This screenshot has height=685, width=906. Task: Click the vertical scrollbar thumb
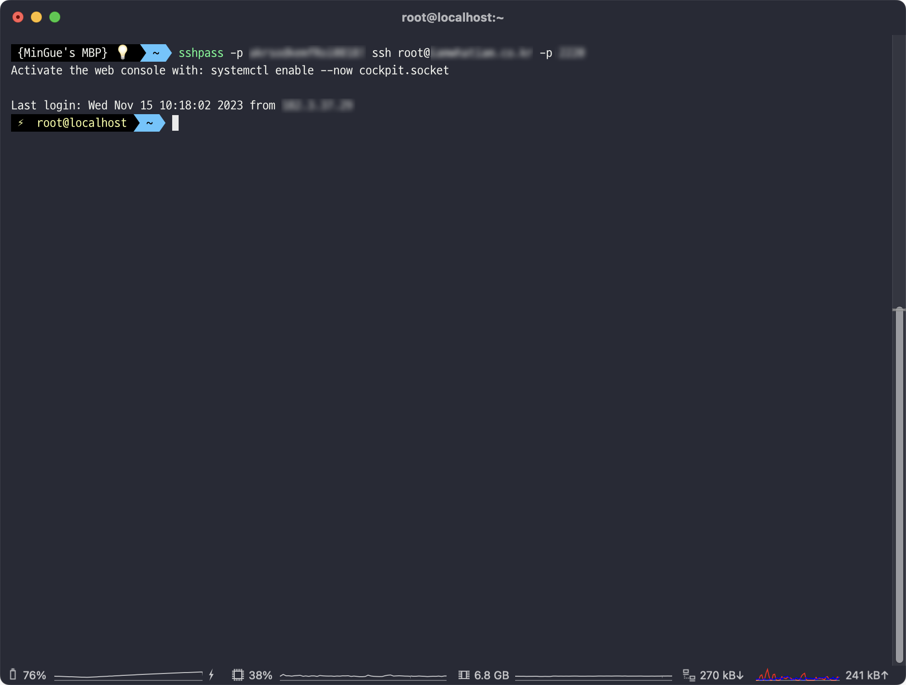click(x=899, y=483)
